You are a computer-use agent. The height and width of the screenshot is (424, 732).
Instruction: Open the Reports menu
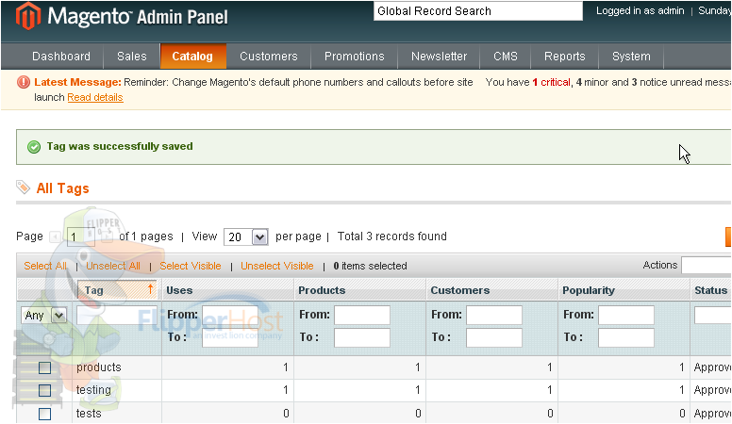[565, 57]
